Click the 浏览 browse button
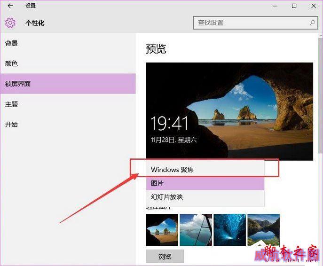 (x=165, y=256)
